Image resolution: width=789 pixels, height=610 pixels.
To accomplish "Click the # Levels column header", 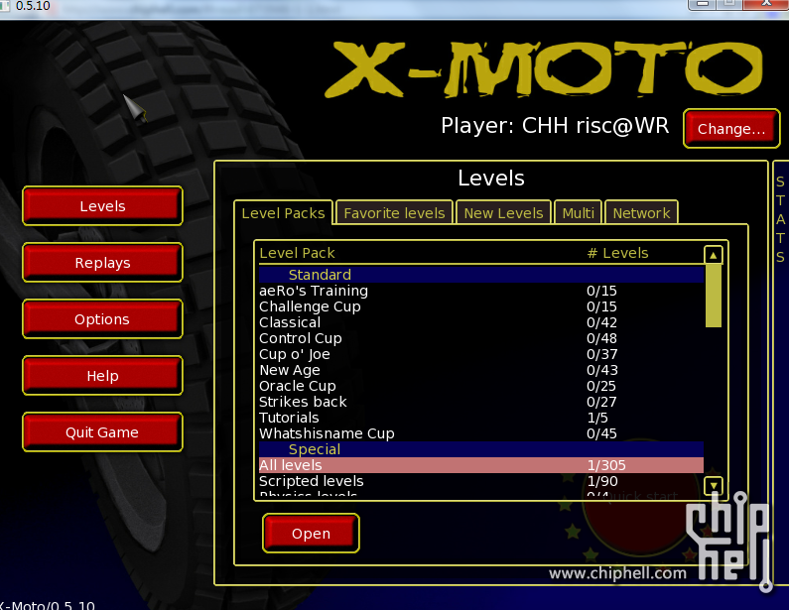I will 617,253.
